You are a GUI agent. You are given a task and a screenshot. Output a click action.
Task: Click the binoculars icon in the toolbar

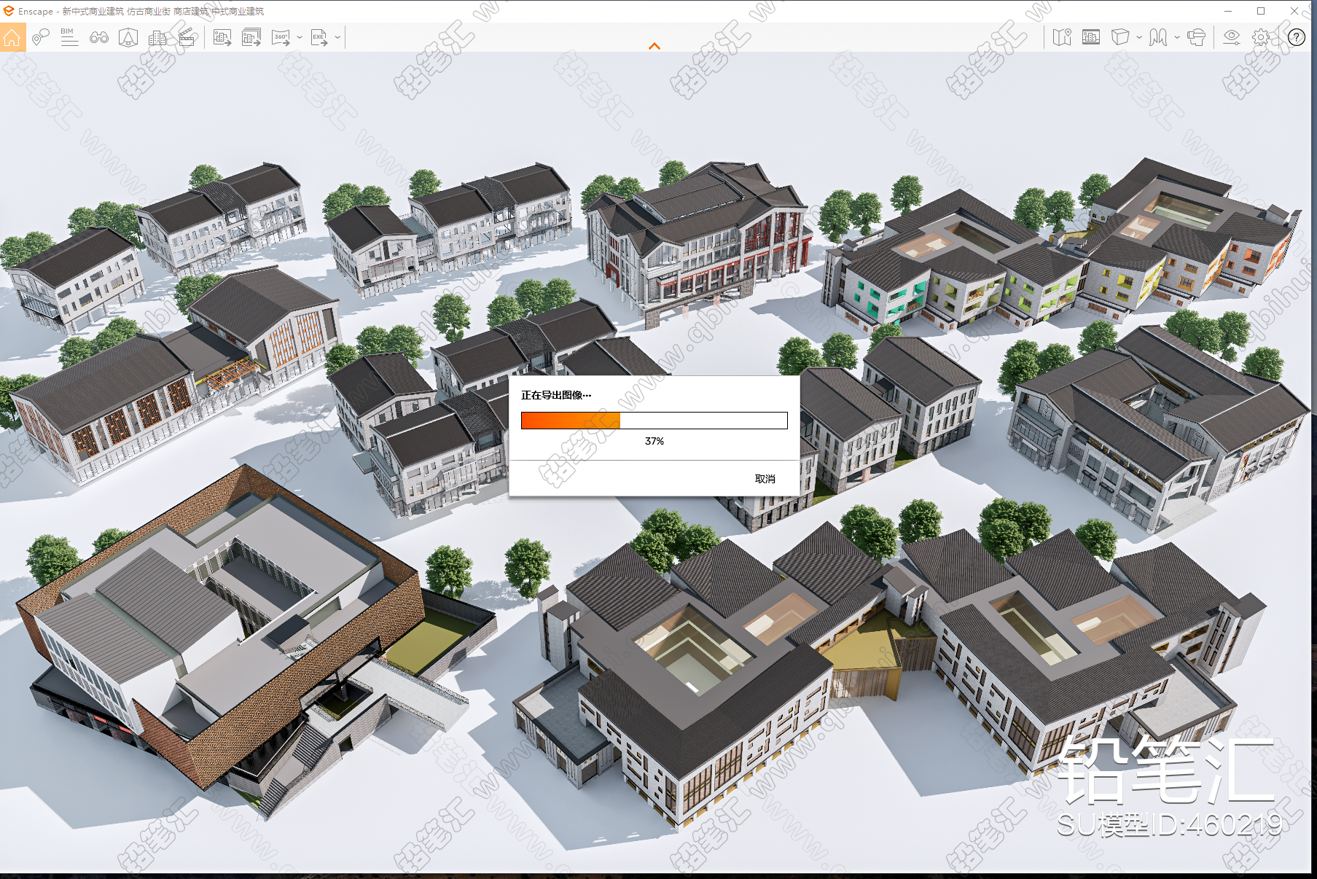click(x=99, y=37)
